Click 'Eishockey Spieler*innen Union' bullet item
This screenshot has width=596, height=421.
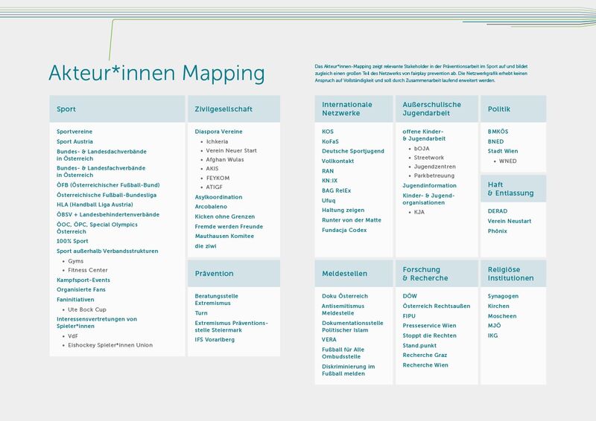point(110,345)
